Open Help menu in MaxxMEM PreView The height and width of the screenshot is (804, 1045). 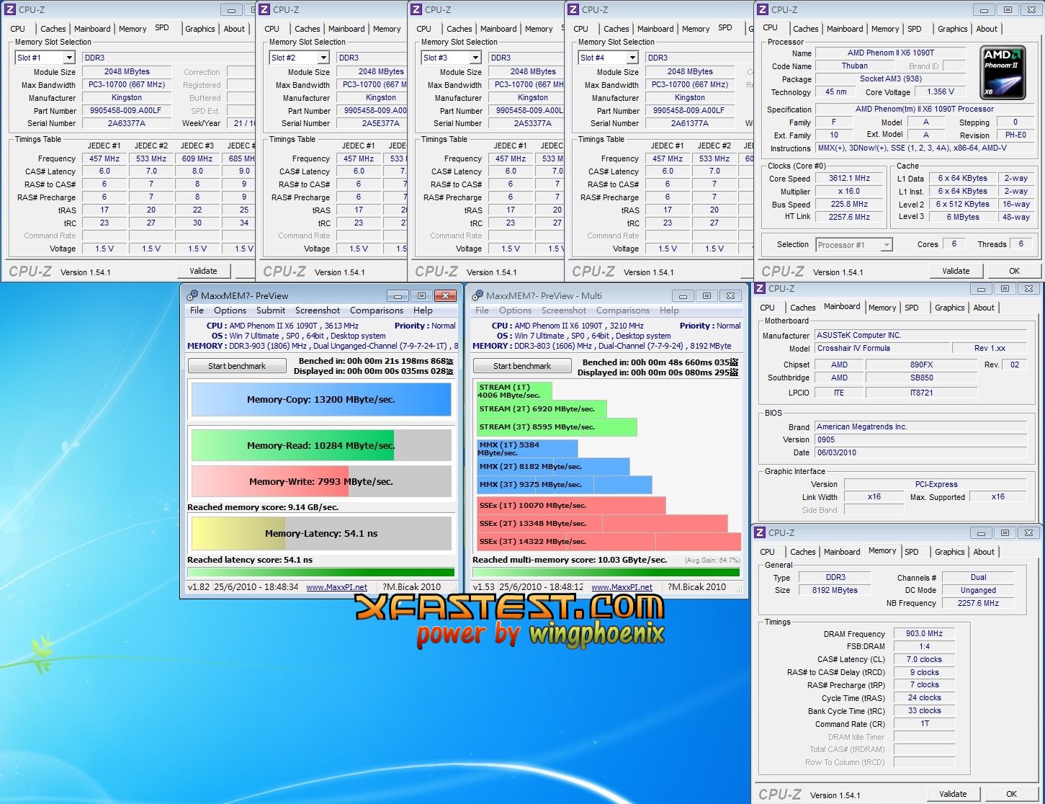click(x=423, y=311)
